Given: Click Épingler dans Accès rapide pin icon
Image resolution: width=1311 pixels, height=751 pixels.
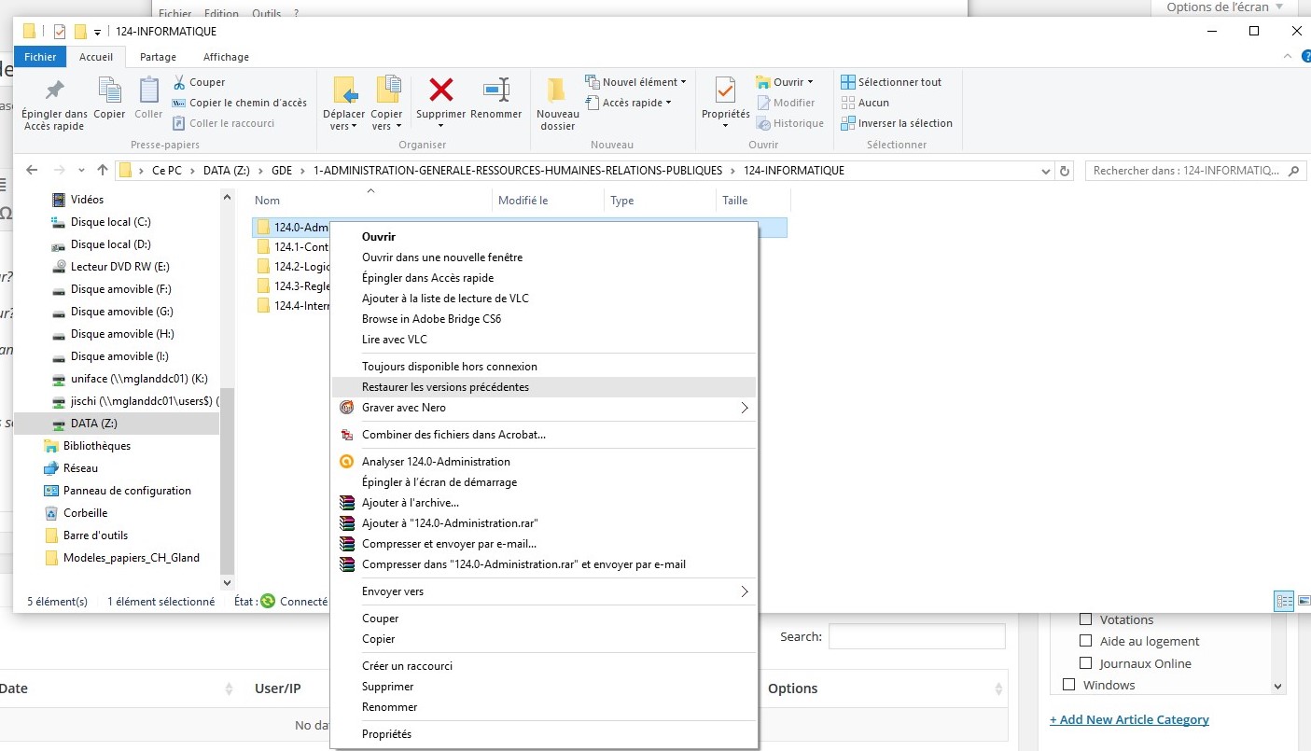Looking at the screenshot, I should pos(55,90).
